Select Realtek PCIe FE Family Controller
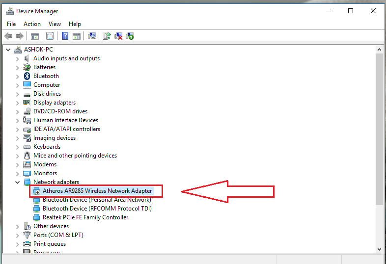 (x=85, y=217)
